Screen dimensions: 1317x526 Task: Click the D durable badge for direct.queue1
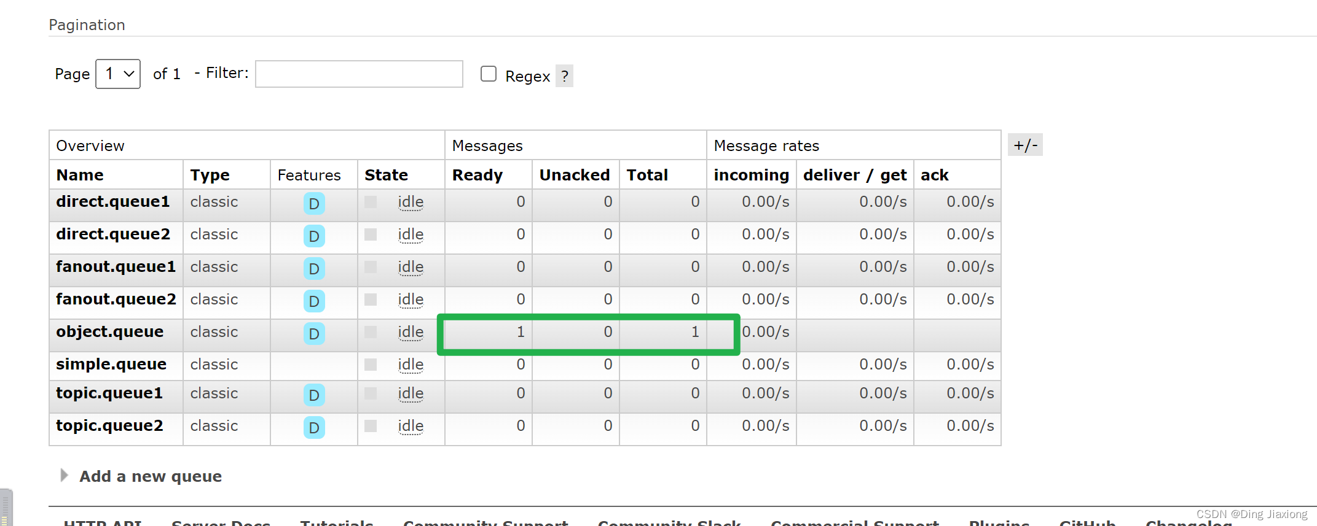click(x=314, y=204)
